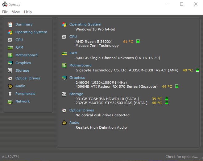Go to Operating System section in sidebar

pos(31,32)
